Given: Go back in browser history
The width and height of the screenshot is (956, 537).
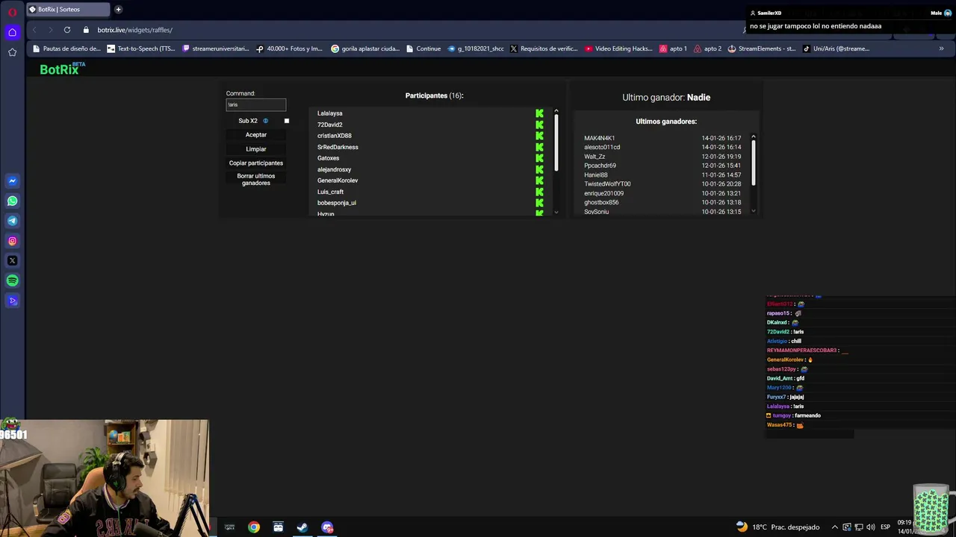Looking at the screenshot, I should (34, 30).
